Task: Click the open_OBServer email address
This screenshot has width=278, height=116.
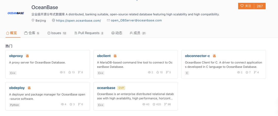Action: (136, 21)
